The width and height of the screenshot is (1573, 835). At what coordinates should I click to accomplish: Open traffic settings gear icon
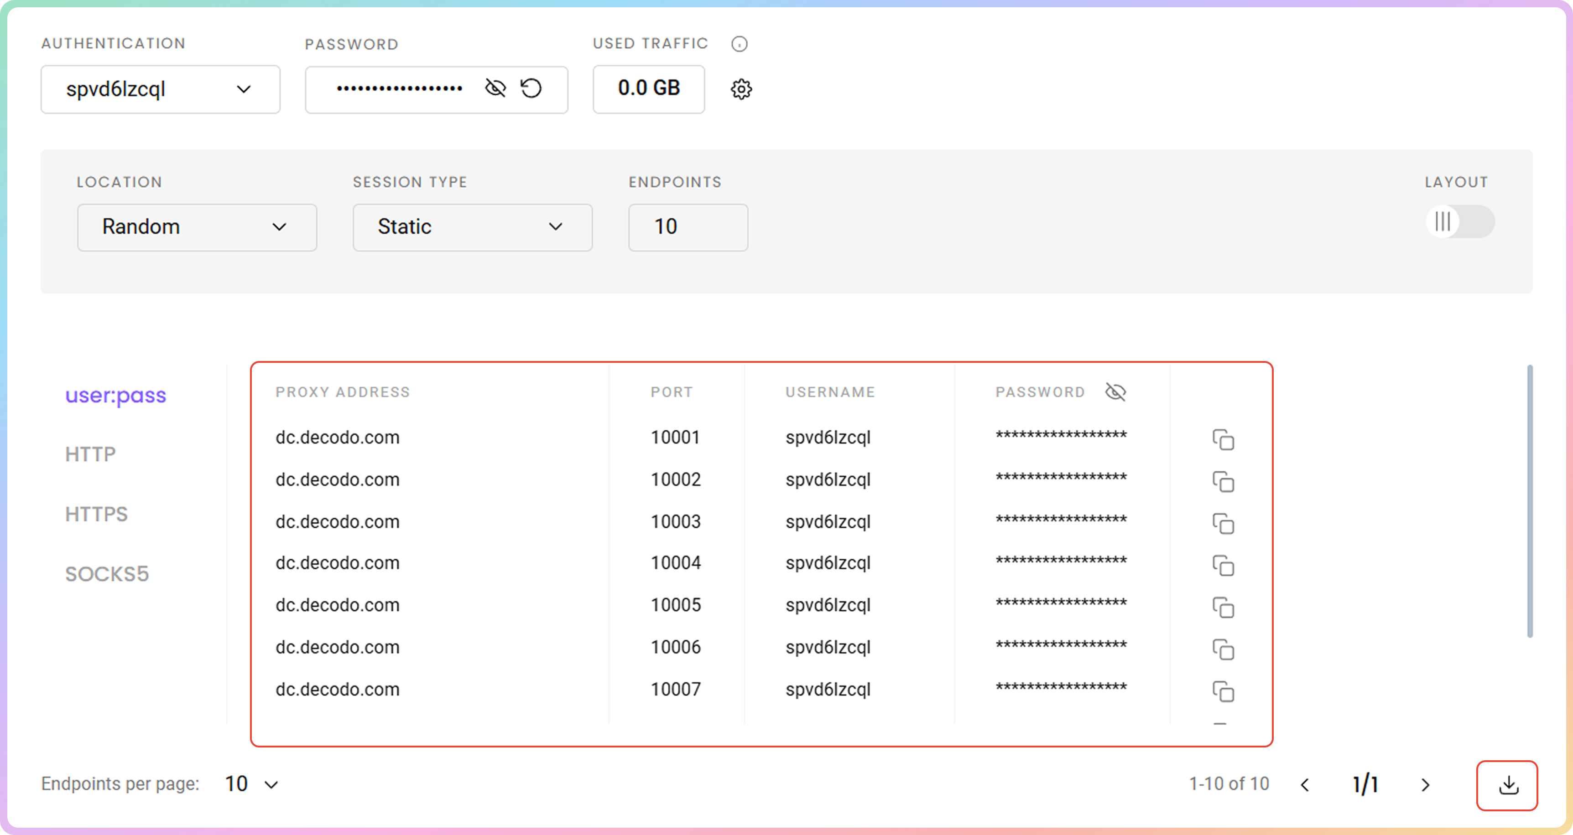[x=741, y=89]
